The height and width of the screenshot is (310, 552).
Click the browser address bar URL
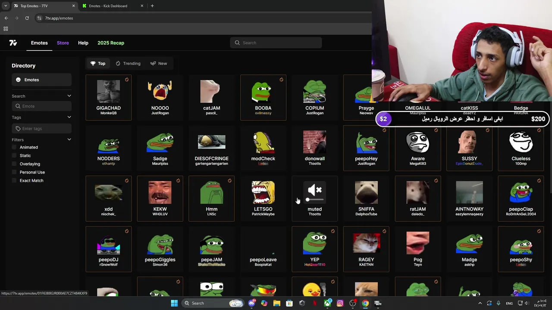click(x=59, y=18)
